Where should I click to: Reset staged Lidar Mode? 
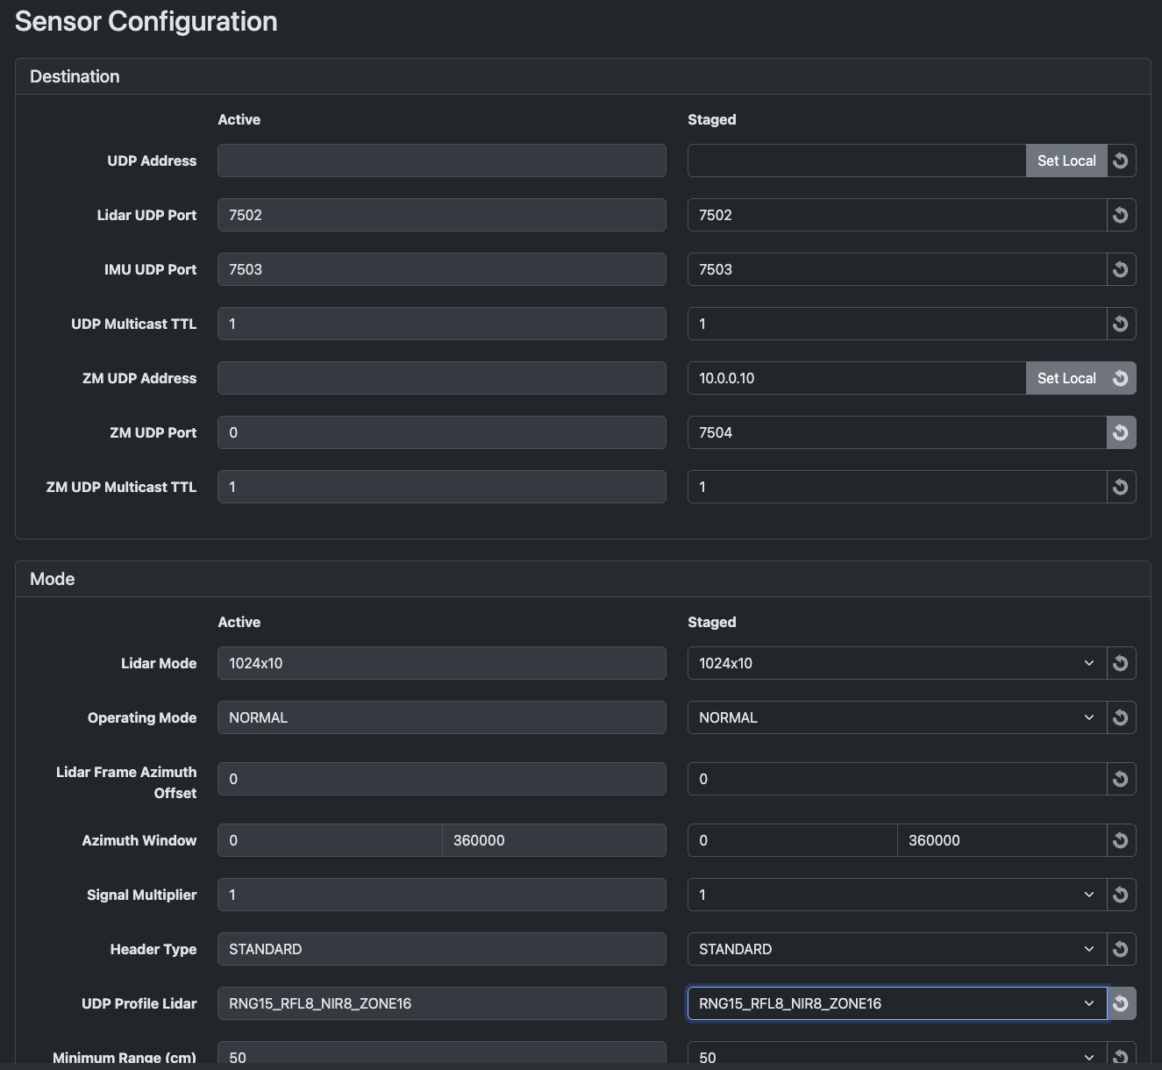1121,663
